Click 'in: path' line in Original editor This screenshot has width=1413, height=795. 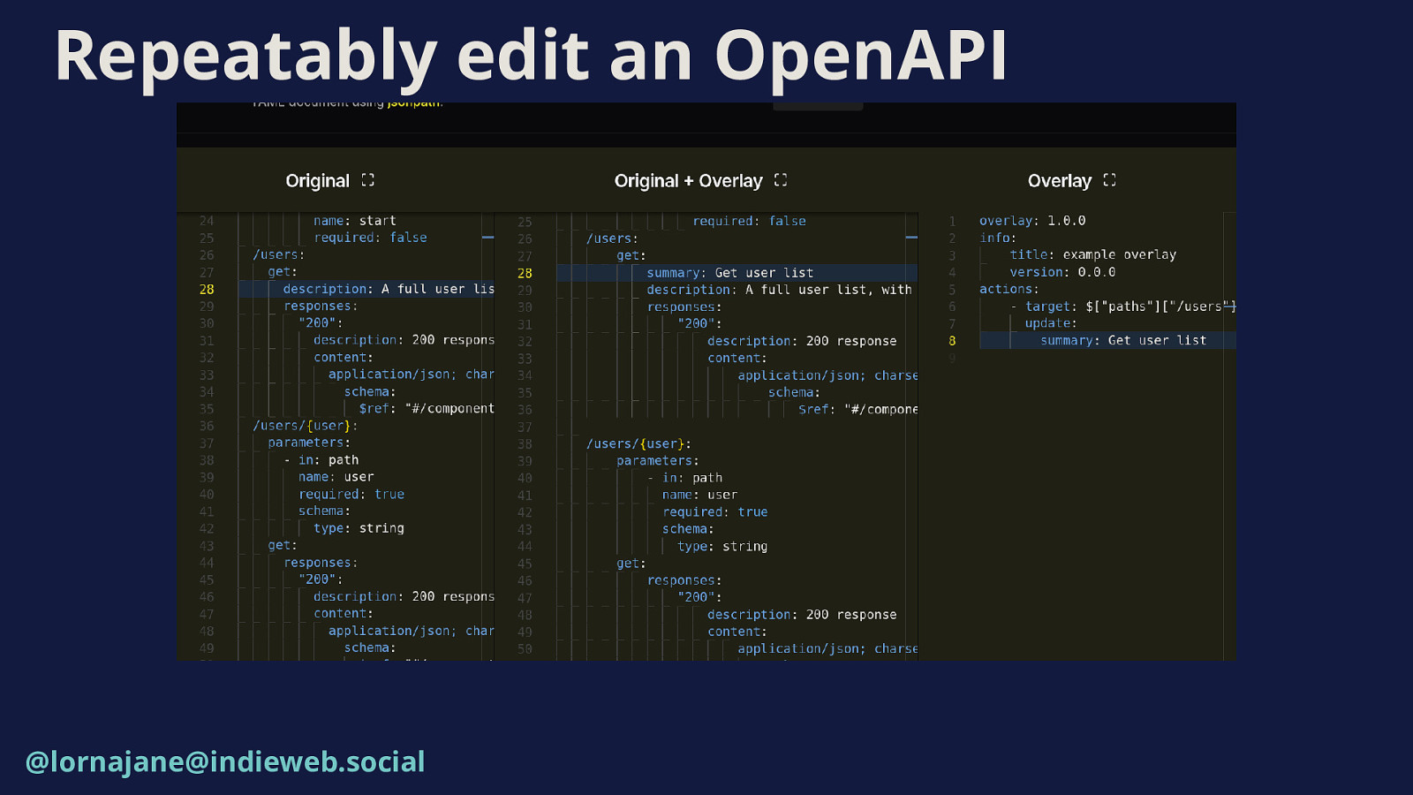point(321,460)
